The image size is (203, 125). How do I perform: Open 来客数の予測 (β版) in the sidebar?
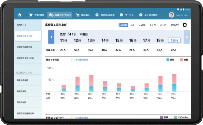28,58
